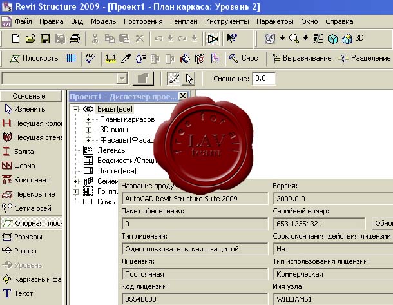
Task: Click the Снос demolish hammer button
Action: 243,58
